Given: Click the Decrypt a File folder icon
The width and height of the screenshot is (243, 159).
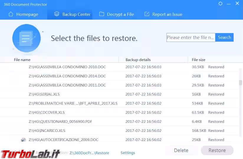Looking at the screenshot, I should (102, 14).
